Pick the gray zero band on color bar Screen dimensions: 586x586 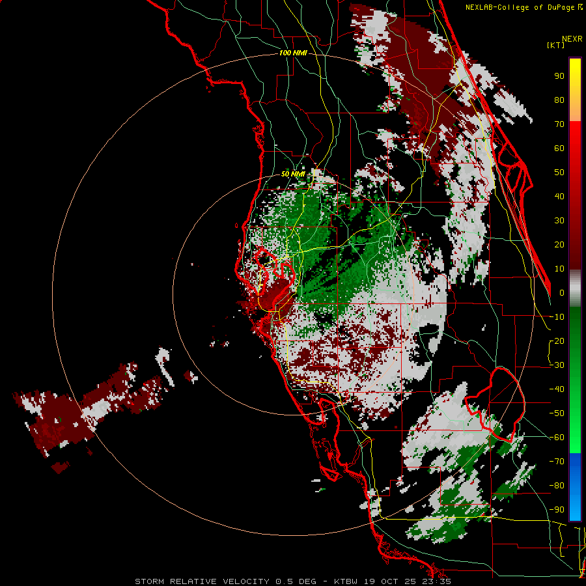(x=575, y=288)
